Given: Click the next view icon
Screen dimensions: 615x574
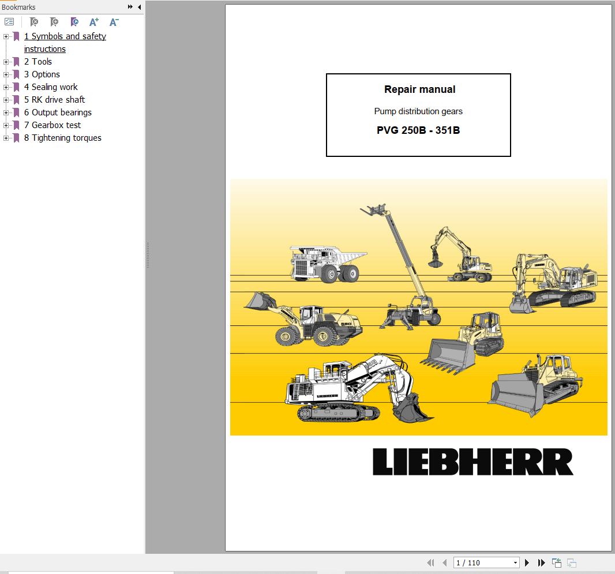Looking at the screenshot, I should (x=572, y=562).
